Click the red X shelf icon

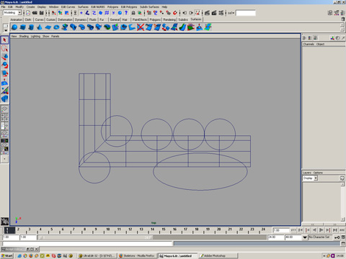tap(141, 27)
